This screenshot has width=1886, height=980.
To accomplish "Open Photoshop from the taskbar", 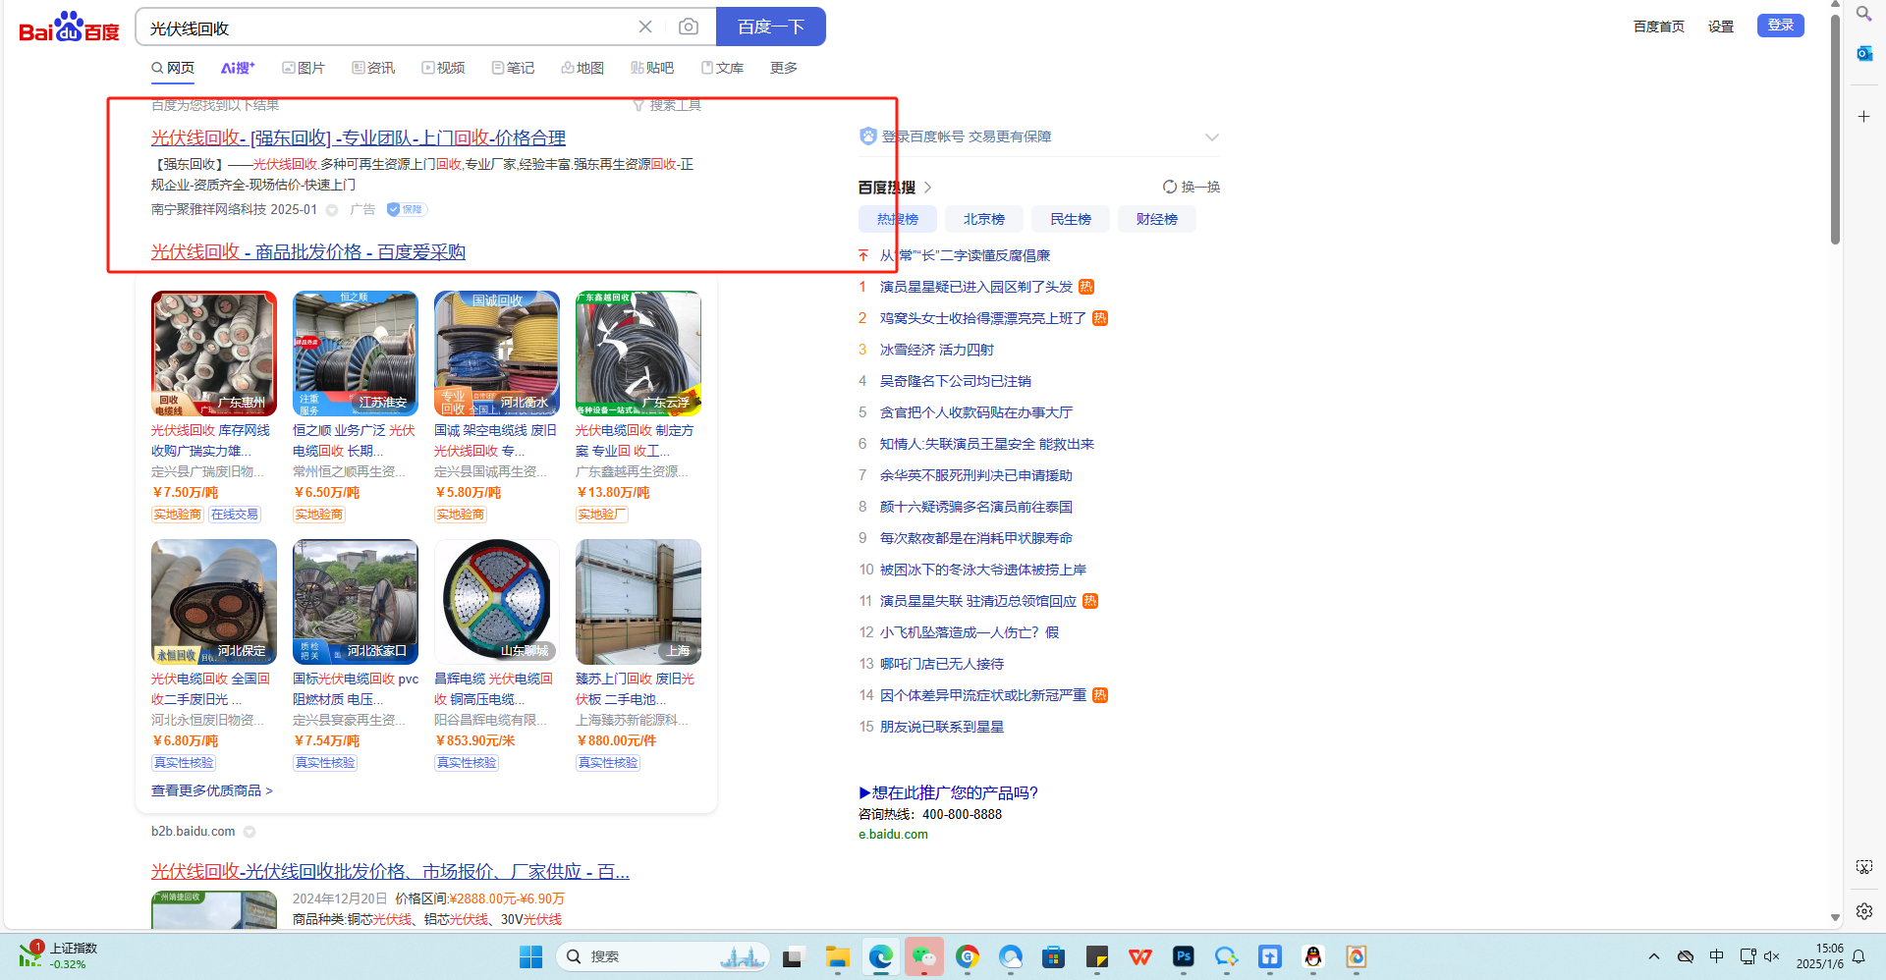I will point(1184,956).
